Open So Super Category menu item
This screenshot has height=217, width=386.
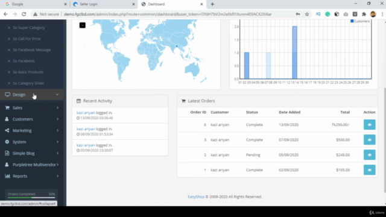pos(28,28)
